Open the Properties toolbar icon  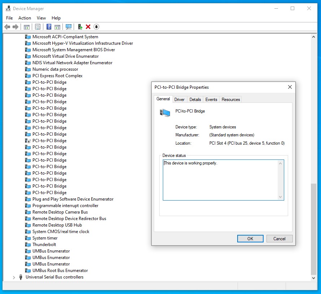coord(38,27)
